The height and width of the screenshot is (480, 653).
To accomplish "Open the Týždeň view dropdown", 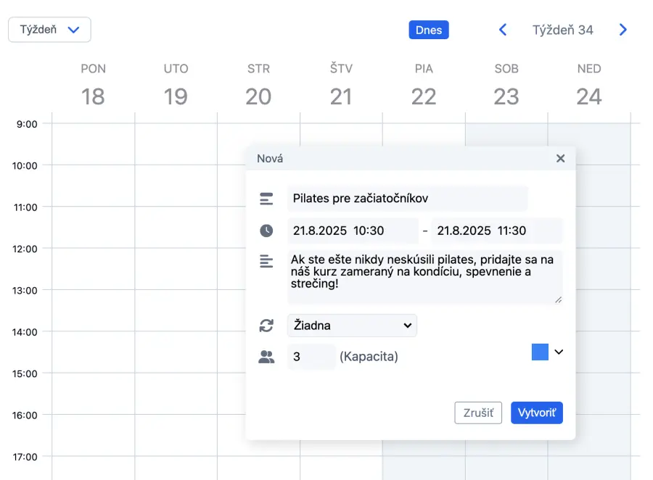I will 49,30.
